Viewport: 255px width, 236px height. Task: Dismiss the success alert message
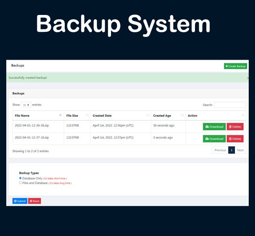248,78
